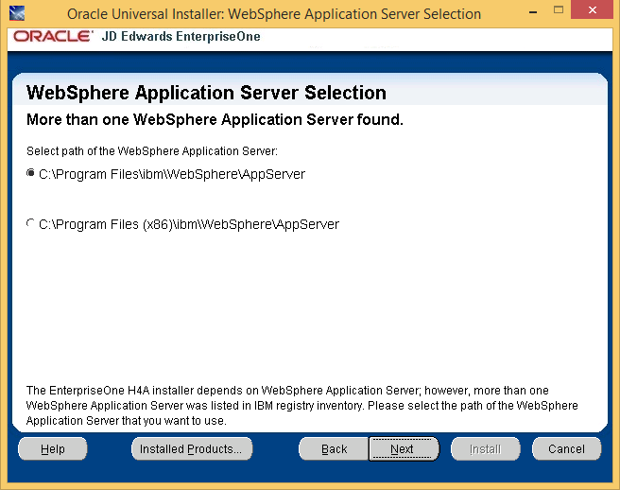This screenshot has width=620, height=490.
Task: Close the Oracle Universal Installer window
Action: click(x=592, y=9)
